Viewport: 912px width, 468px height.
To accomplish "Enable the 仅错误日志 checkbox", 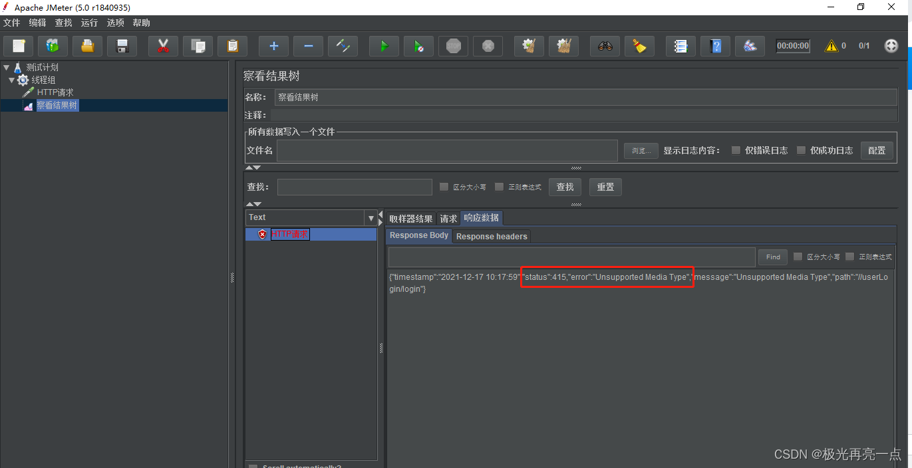I will [x=736, y=150].
